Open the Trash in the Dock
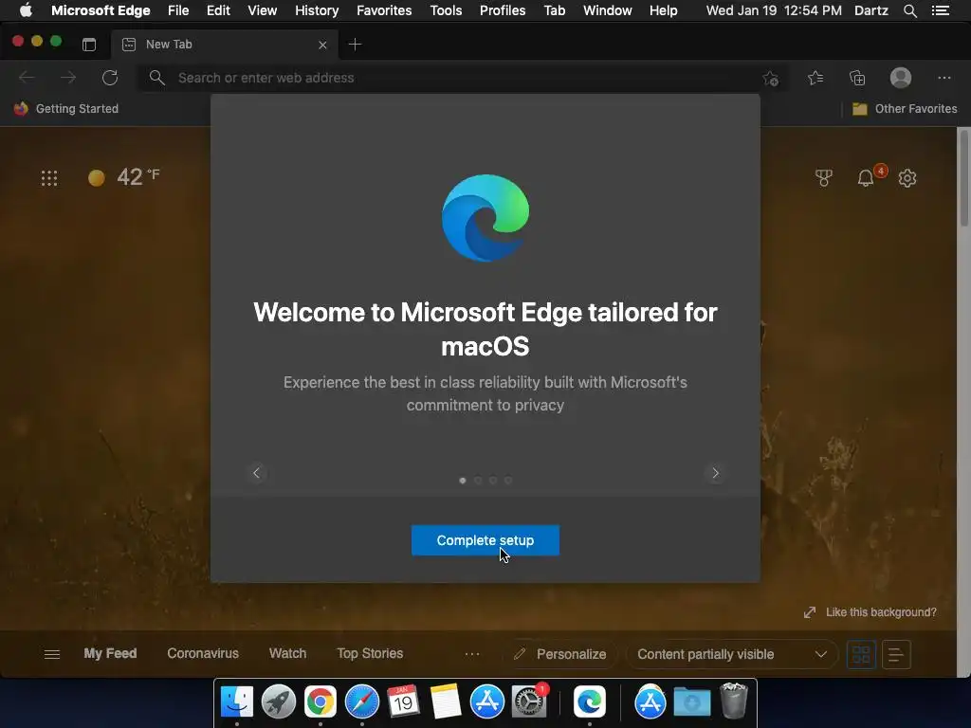 [x=734, y=701]
